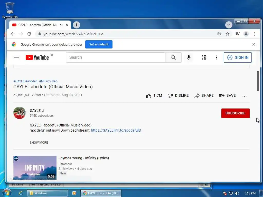Viewport: 263px width, 197px height.
Task: Open Action Center flag tray icon
Action: click(225, 193)
